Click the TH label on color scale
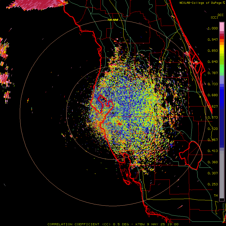The height and width of the screenshot is (226, 226). 216,196
